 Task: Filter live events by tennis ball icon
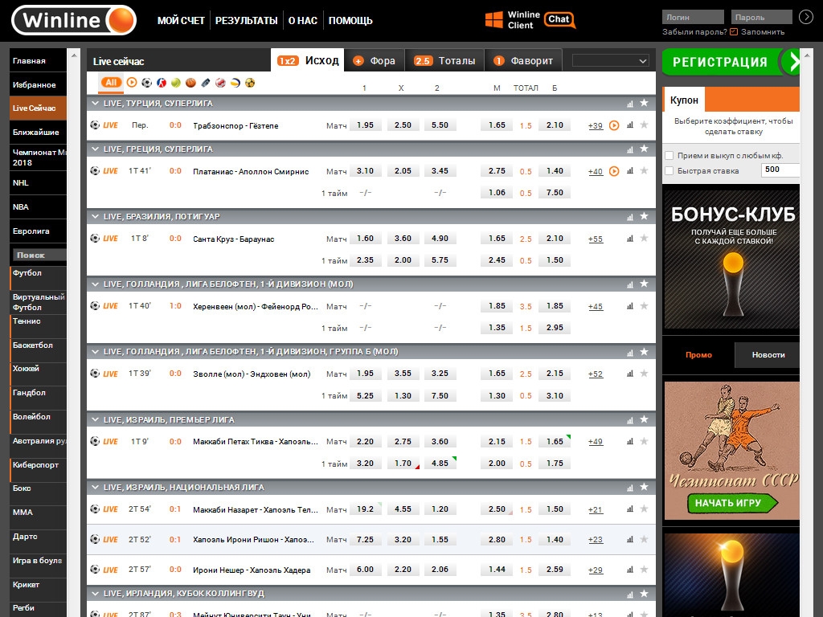tap(176, 83)
